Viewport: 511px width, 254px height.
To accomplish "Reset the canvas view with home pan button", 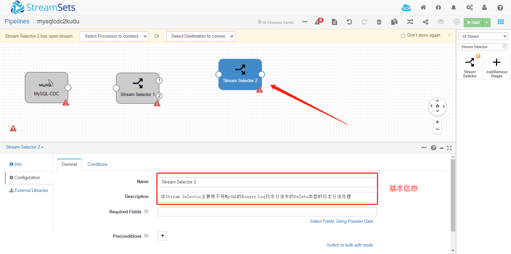I will click(x=437, y=106).
